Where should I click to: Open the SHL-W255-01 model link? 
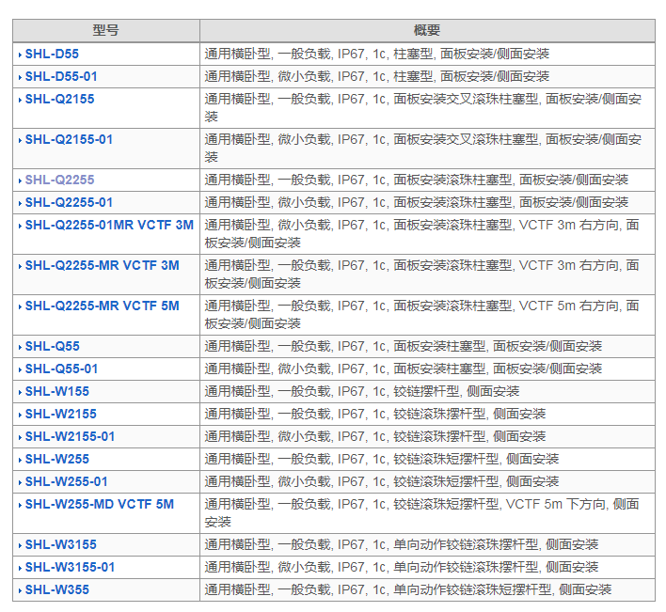tap(66, 481)
